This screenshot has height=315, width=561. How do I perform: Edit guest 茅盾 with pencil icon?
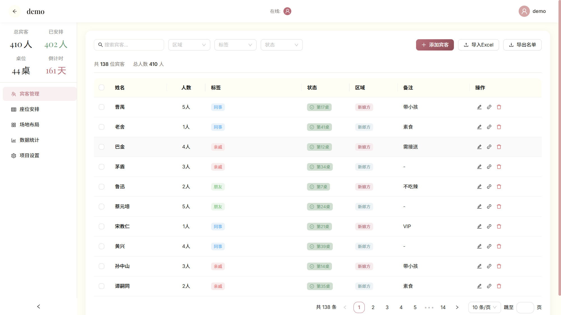[479, 167]
